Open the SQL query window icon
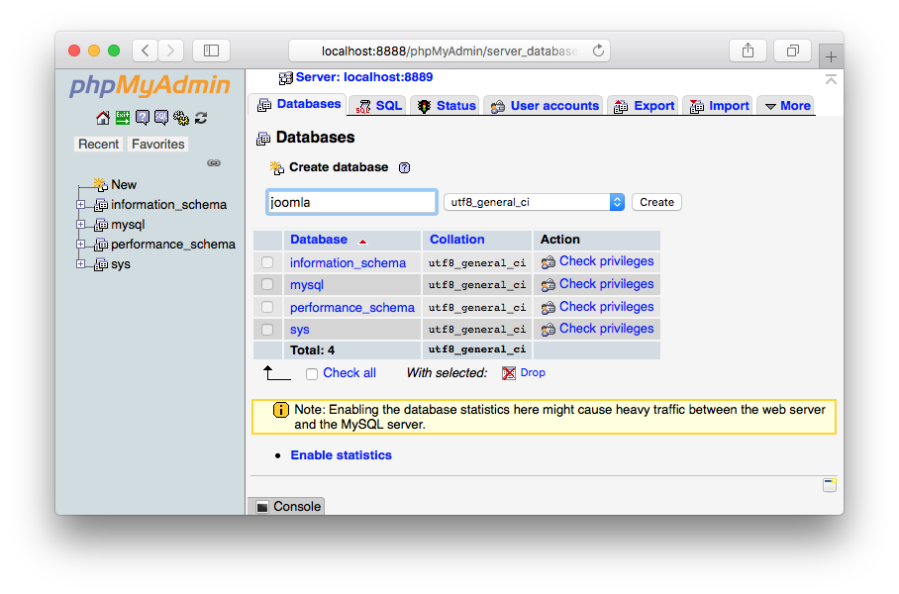The height and width of the screenshot is (594, 899). click(162, 118)
